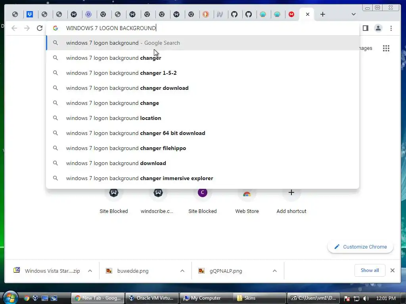Open the volume speaker tray icon
This screenshot has width=406, height=304.
pyautogui.click(x=366, y=298)
